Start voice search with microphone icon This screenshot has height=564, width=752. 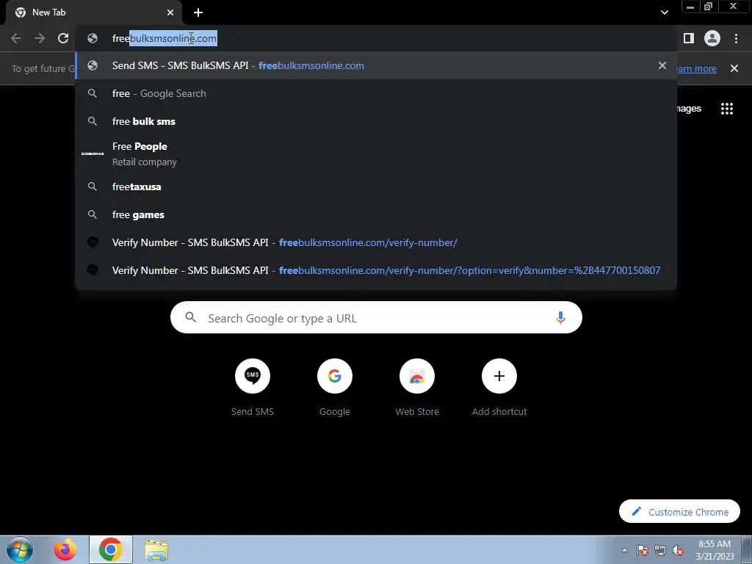560,317
